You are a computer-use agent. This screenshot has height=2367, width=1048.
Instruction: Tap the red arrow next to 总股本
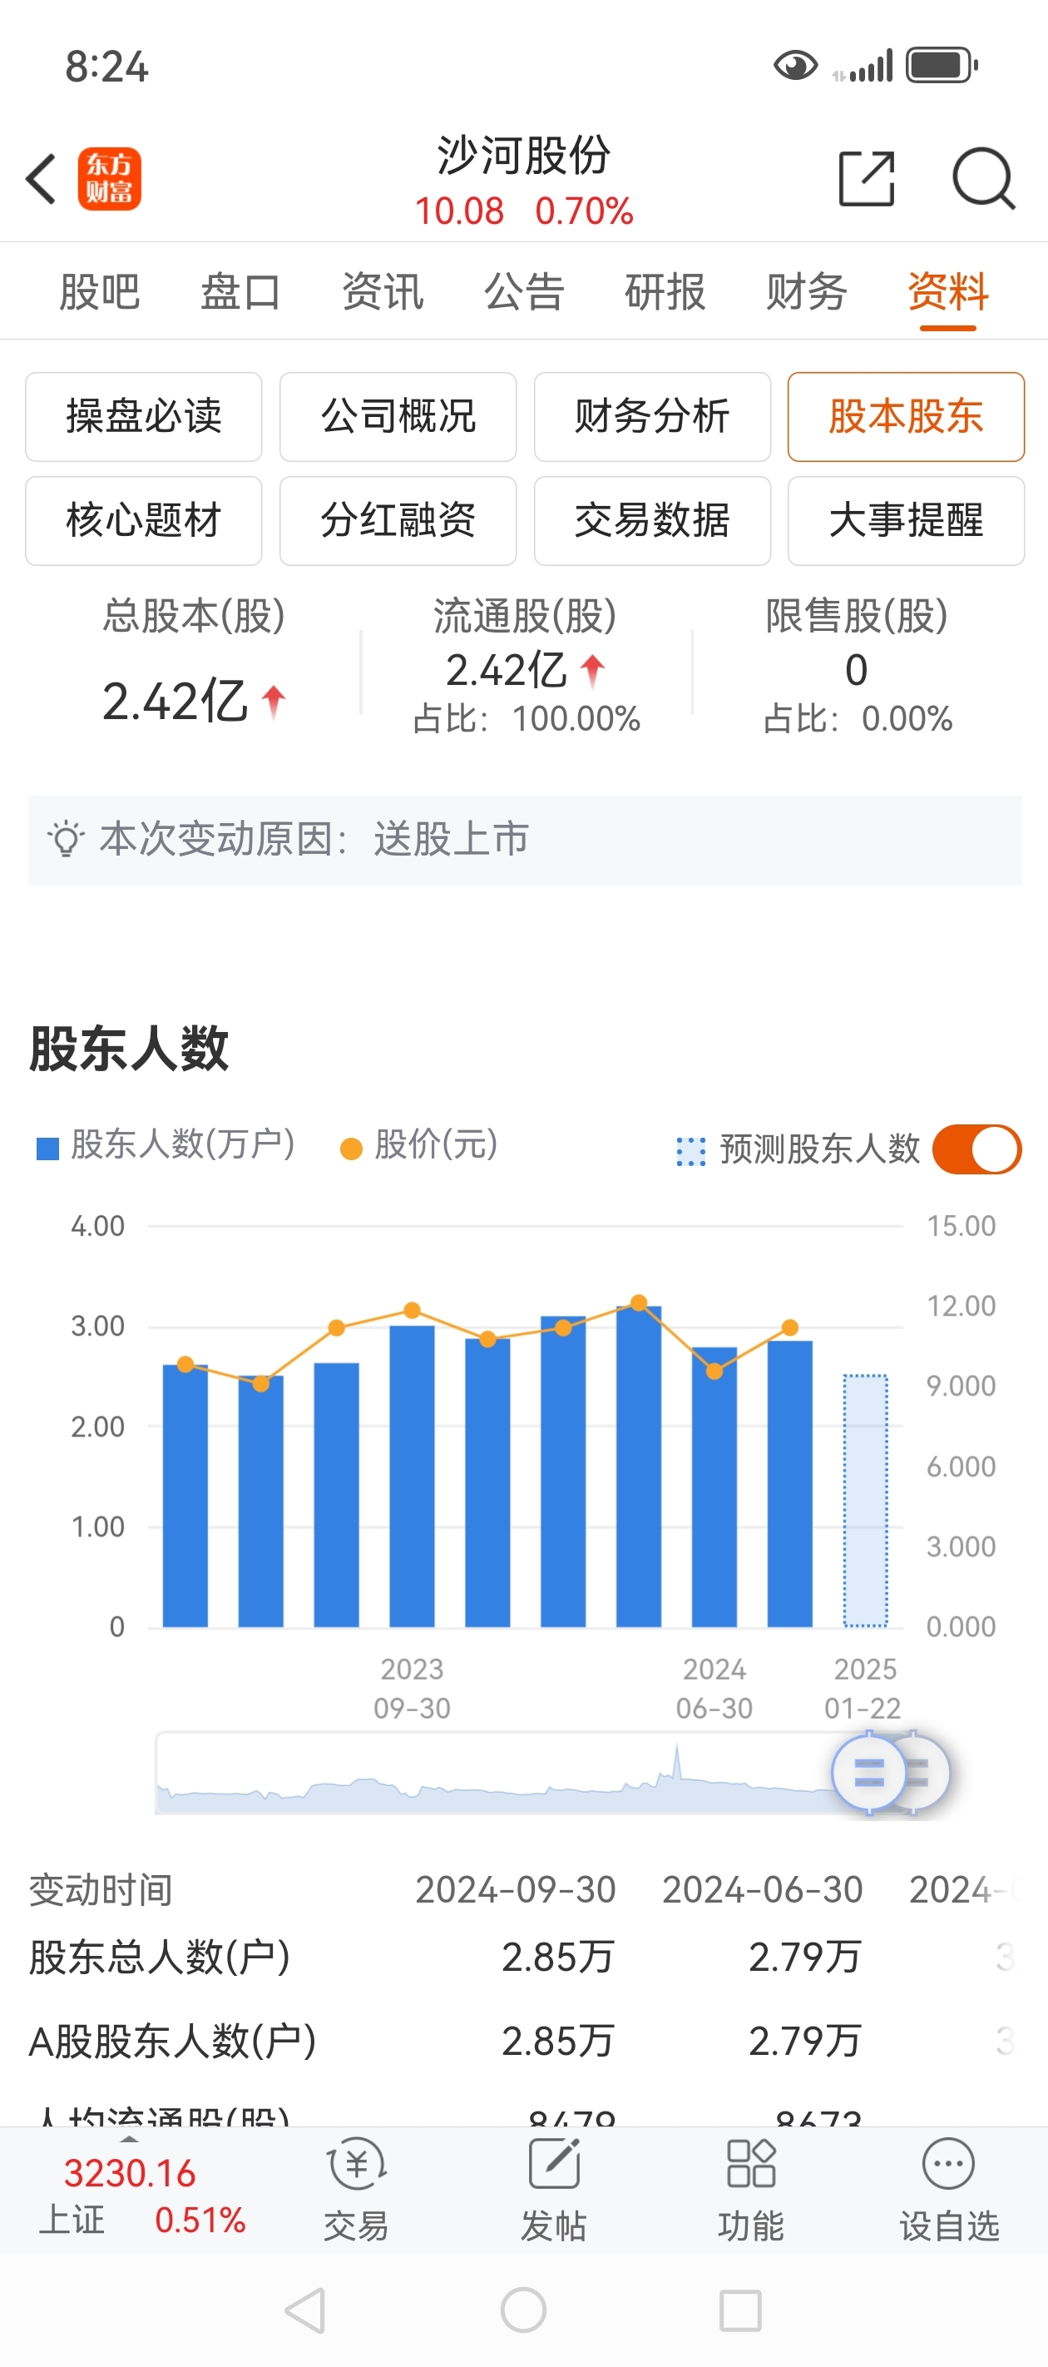273,702
